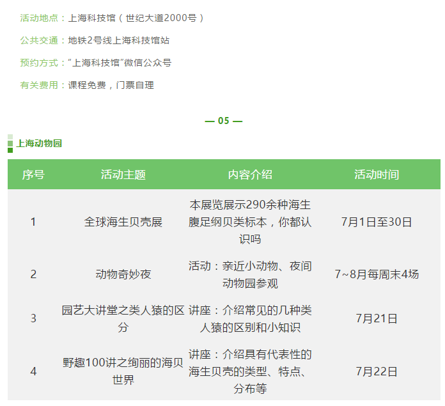
Task: Click the date 7月22日
Action: [x=377, y=371]
